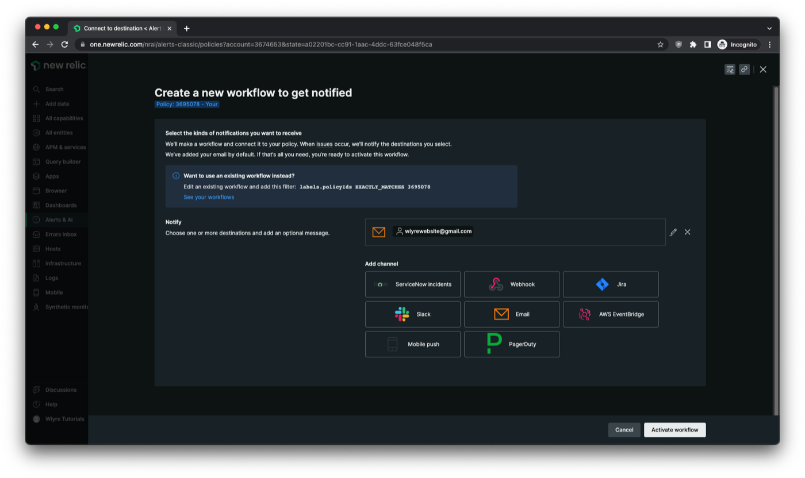Screen dimensions: 805x478
Task: Select the Slack channel
Action: 412,314
